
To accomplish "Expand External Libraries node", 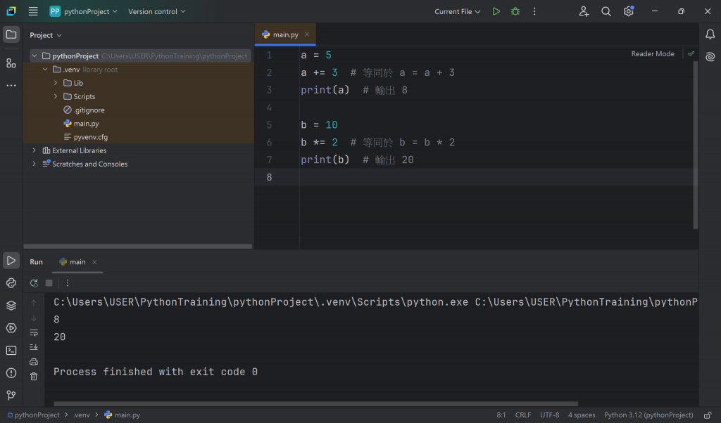I will (x=34, y=150).
